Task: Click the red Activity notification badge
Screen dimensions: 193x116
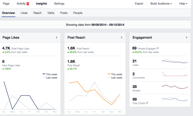Action: [x=28, y=4]
